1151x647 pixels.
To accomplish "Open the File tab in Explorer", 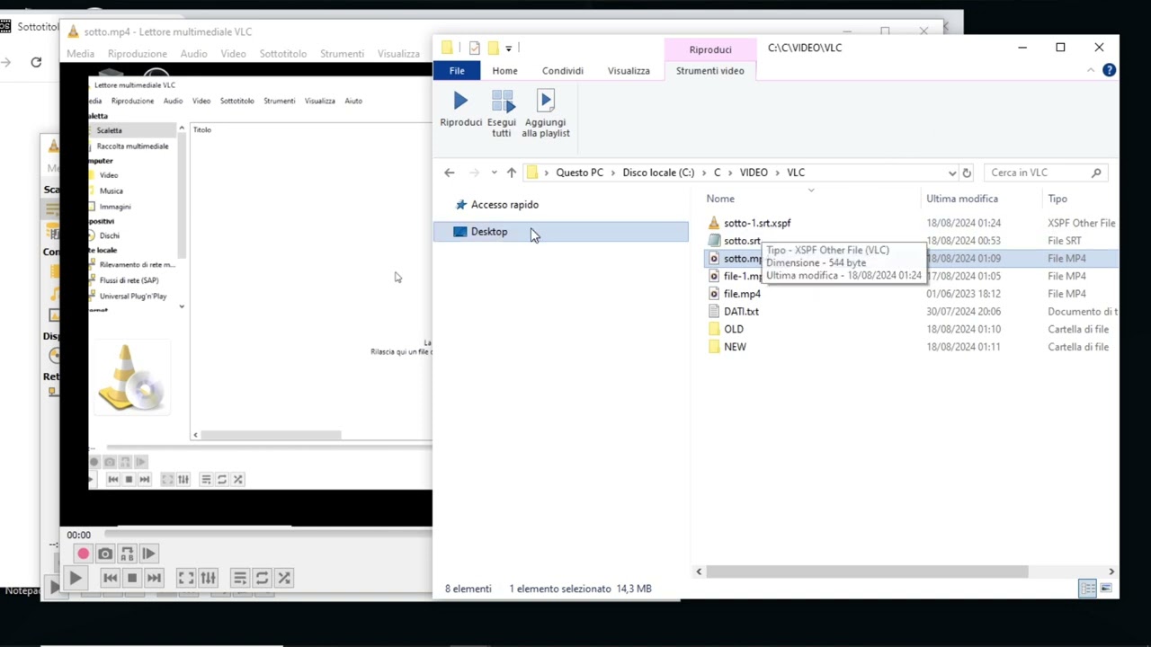I will (457, 71).
